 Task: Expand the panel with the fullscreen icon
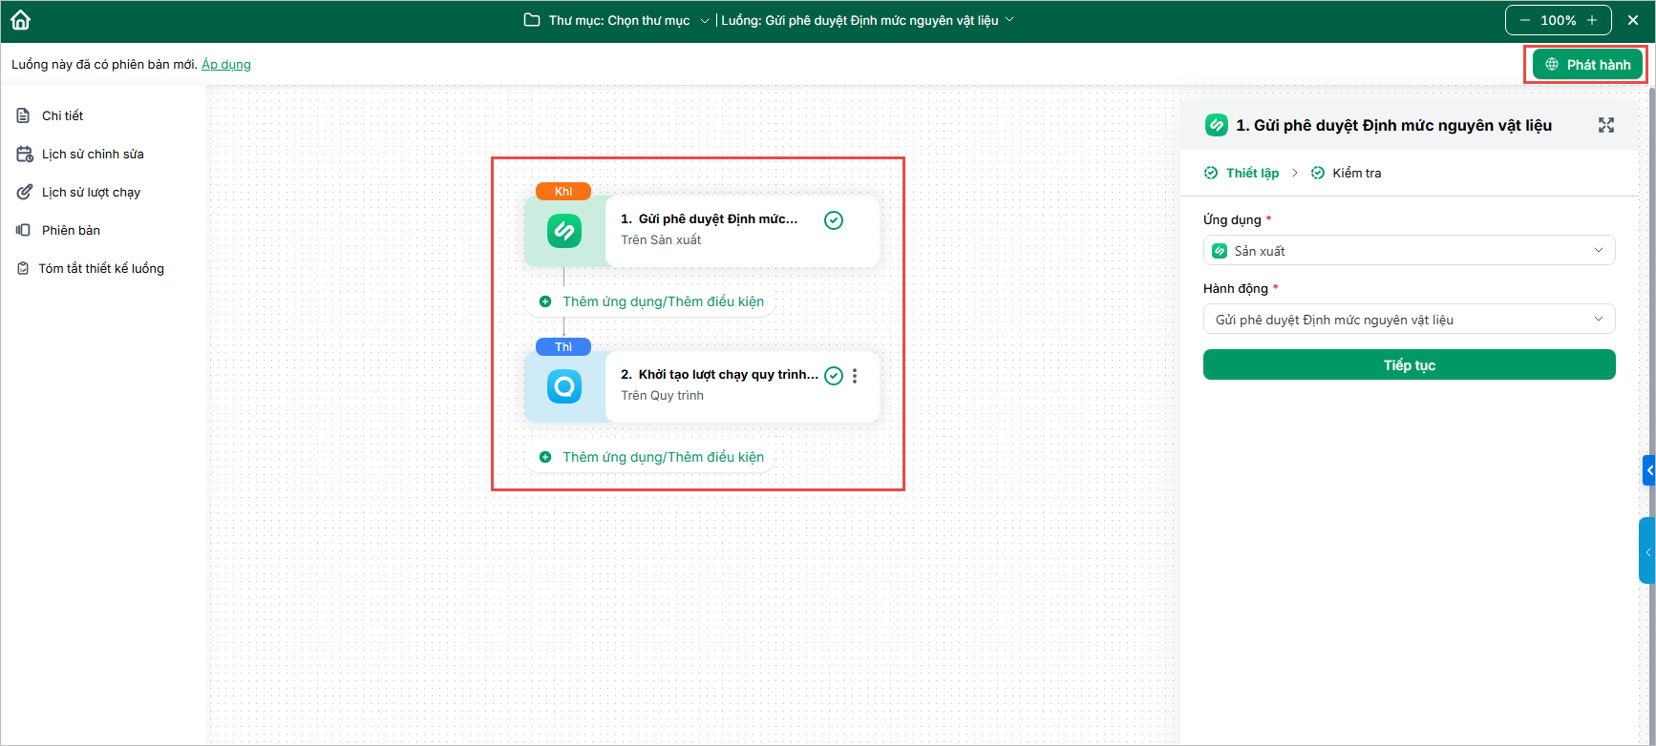[x=1606, y=125]
